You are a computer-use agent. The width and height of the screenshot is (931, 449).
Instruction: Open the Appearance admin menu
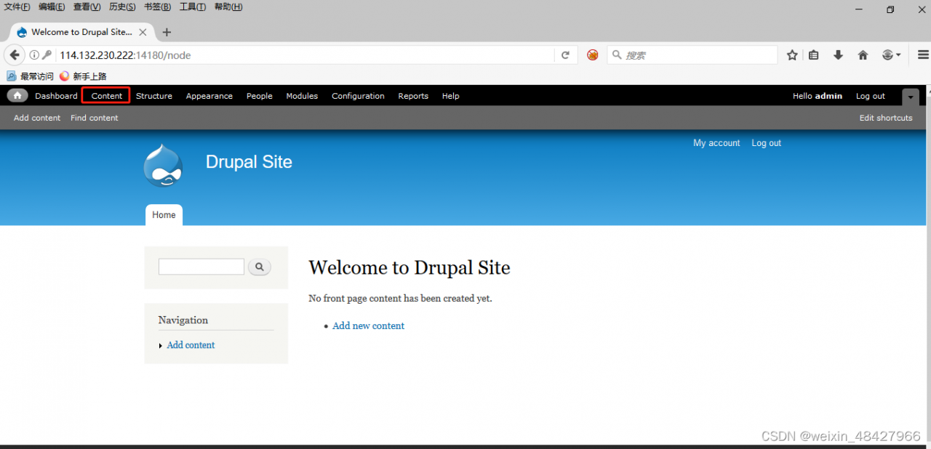(209, 96)
